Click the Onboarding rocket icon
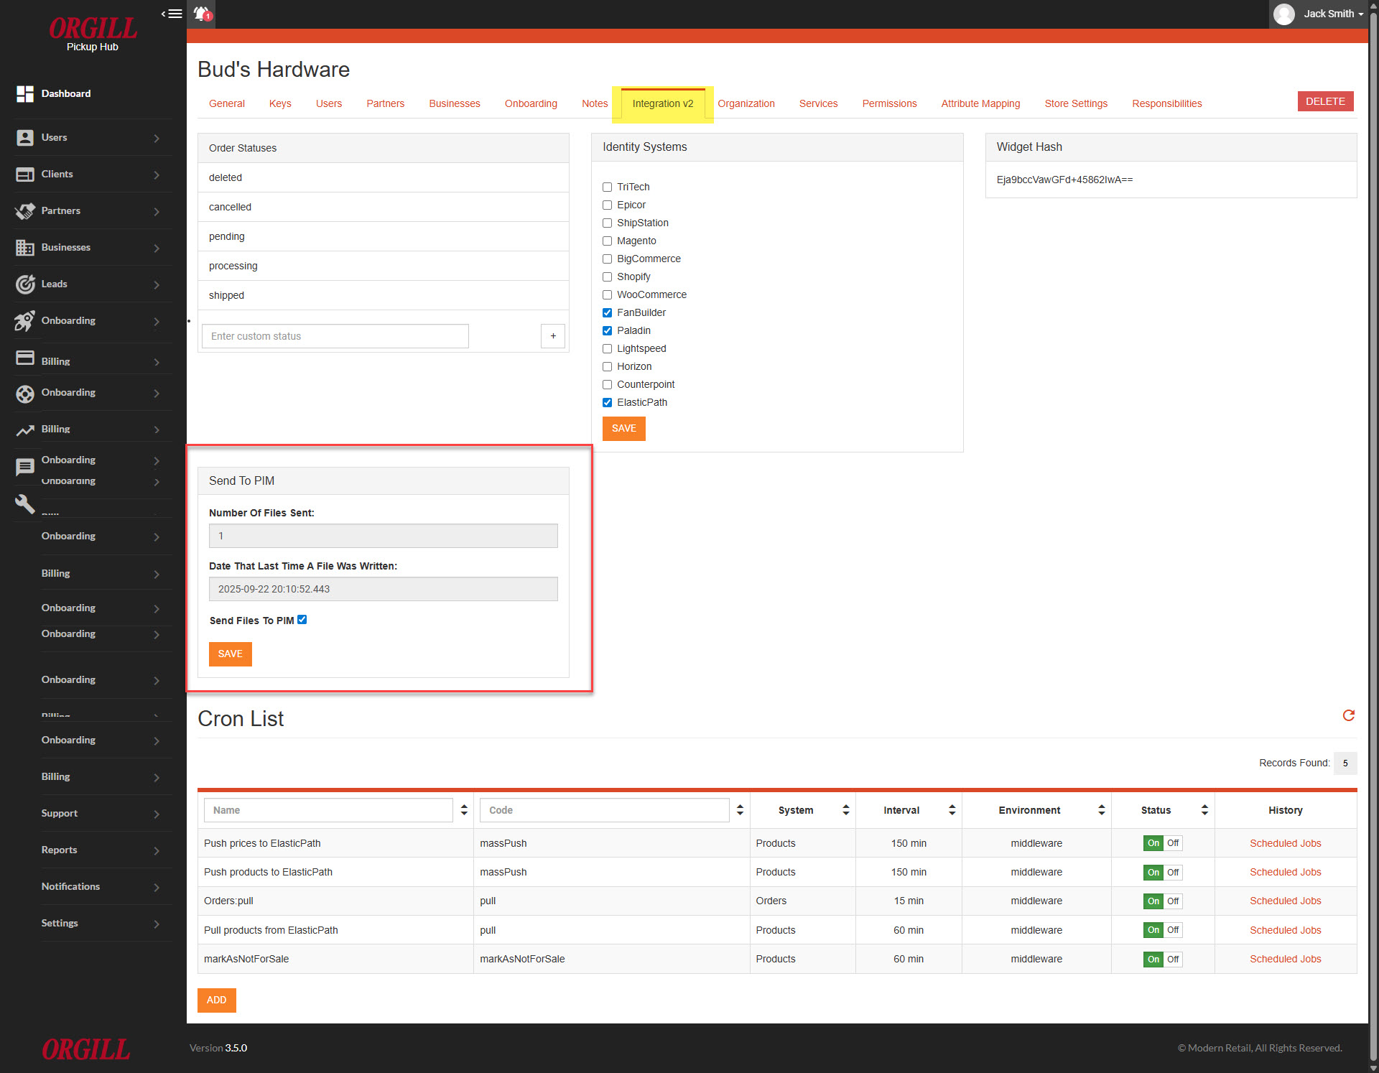 coord(25,321)
